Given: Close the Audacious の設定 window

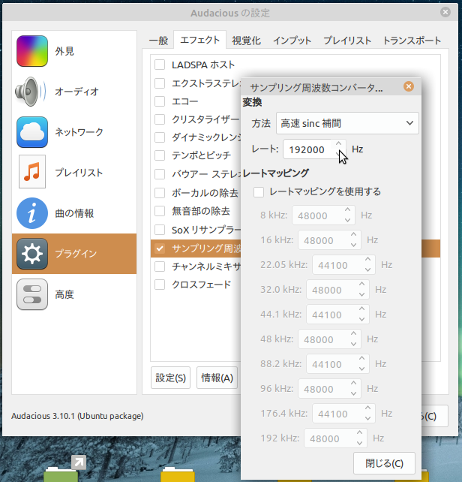Looking at the screenshot, I should 445,12.
